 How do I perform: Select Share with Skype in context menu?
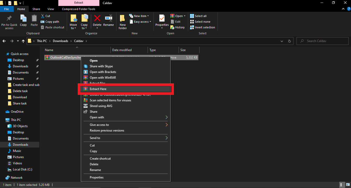coord(101,66)
